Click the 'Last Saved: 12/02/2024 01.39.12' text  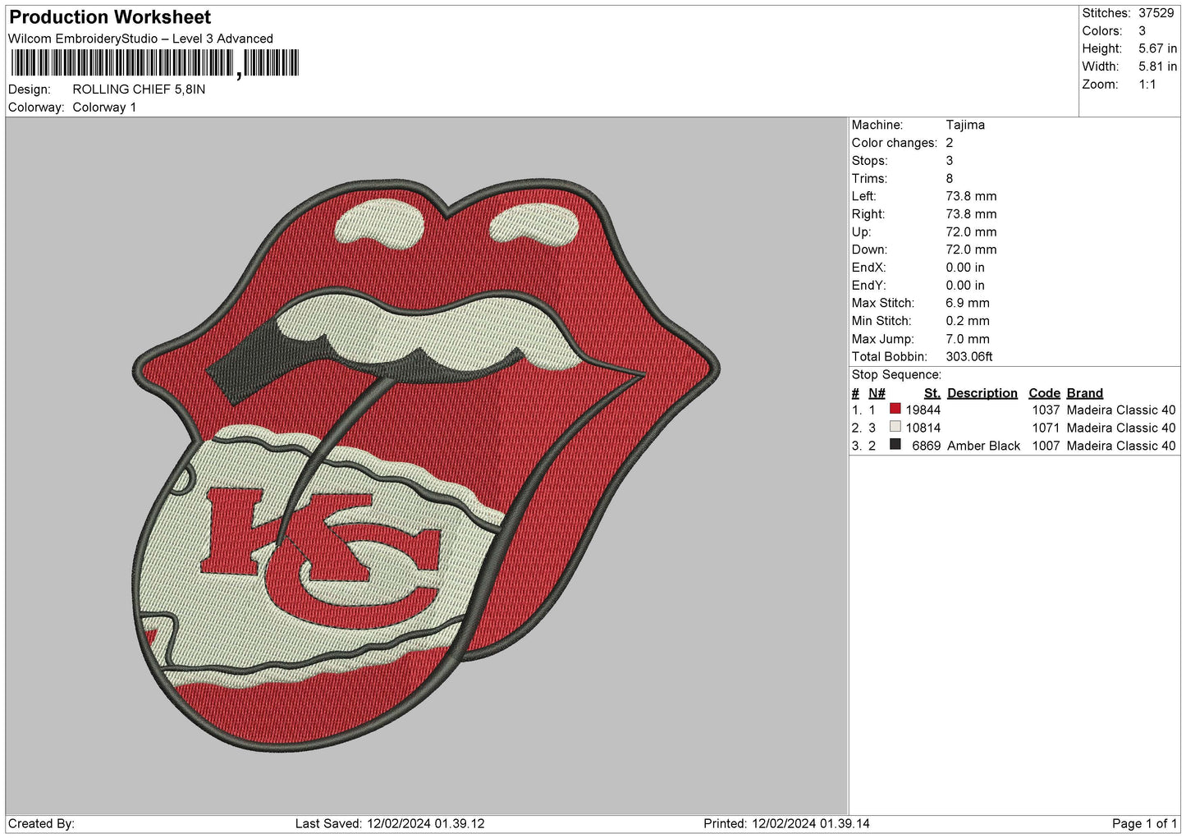(390, 823)
